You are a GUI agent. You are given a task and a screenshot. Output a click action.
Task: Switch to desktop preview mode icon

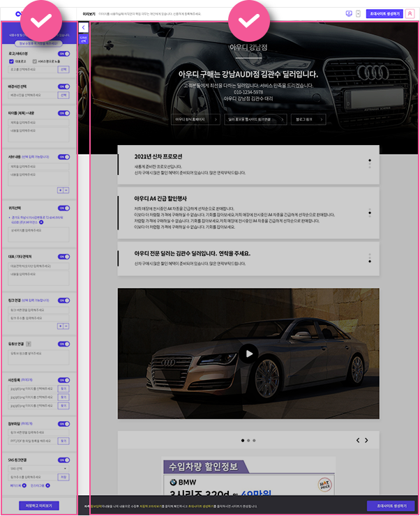349,13
